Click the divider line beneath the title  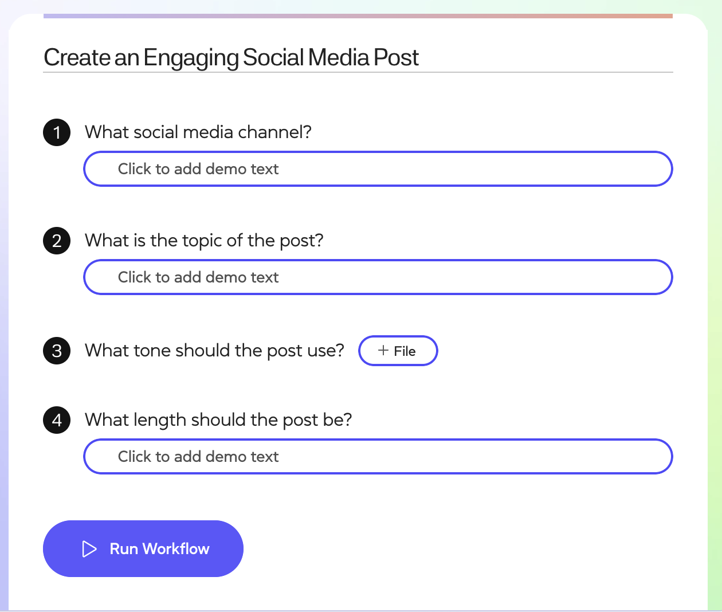(358, 72)
